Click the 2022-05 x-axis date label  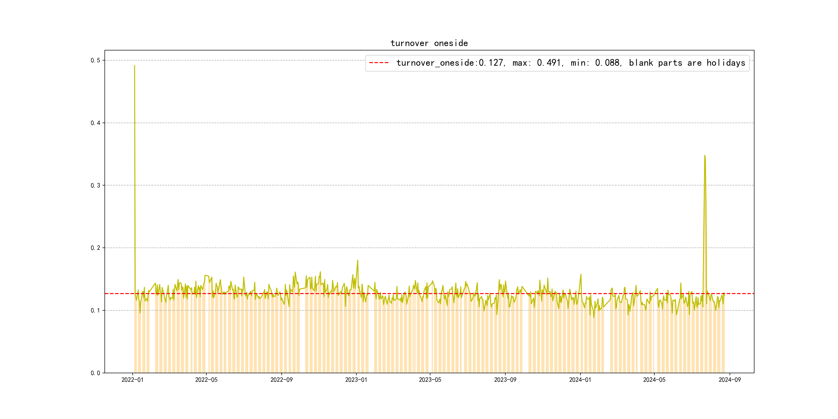[206, 380]
